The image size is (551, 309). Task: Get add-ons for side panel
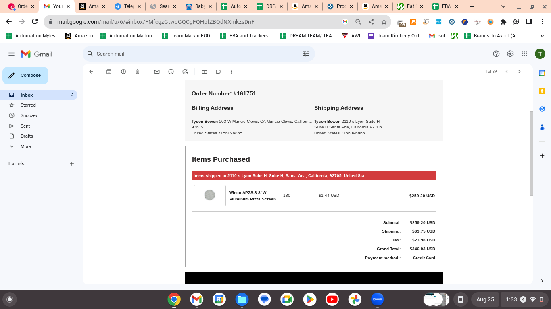click(542, 156)
